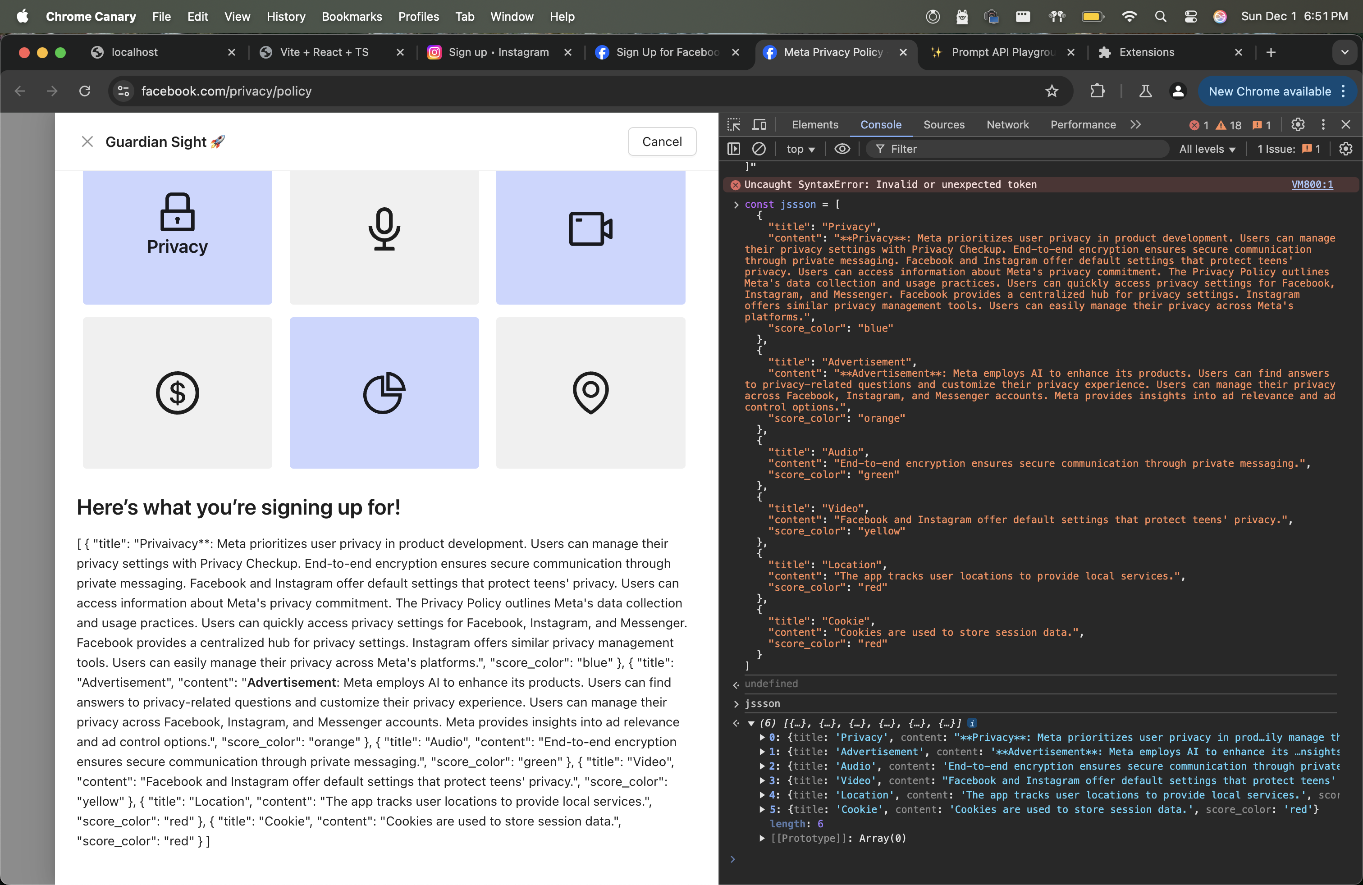Viewport: 1363px width, 885px height.
Task: Expand array item 0 Privacy object
Action: pos(762,737)
